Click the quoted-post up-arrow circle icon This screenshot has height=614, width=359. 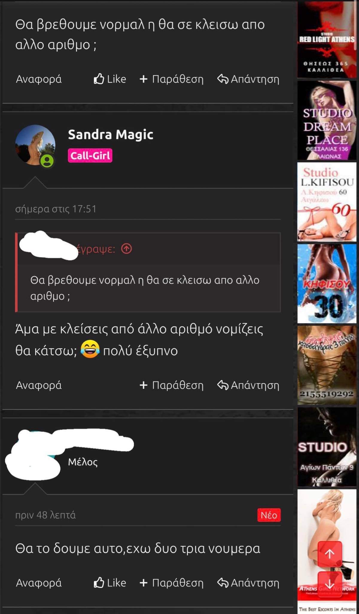pos(127,249)
